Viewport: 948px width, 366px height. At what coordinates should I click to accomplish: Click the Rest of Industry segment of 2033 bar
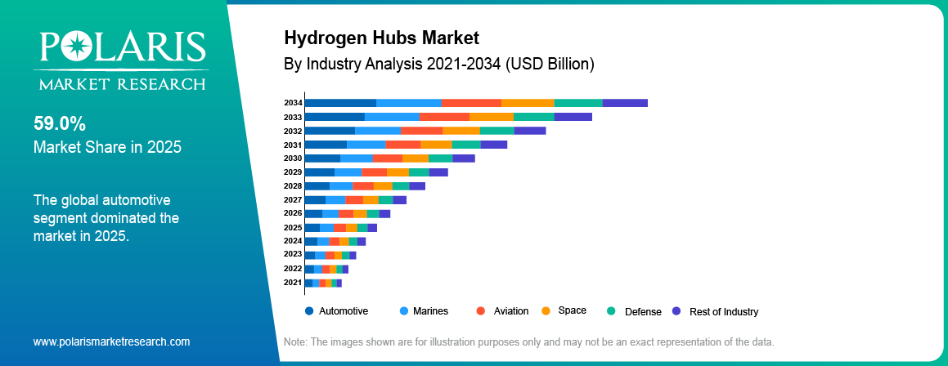tap(573, 117)
